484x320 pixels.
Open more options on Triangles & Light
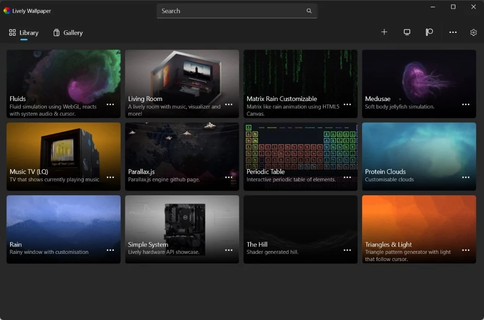point(466,250)
